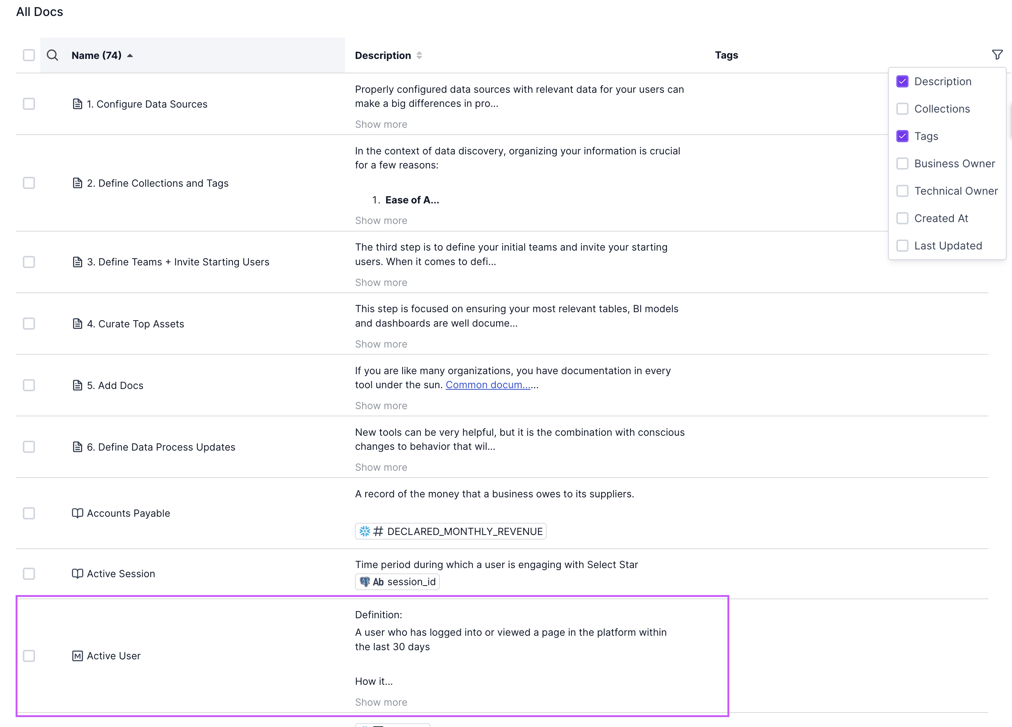Uncheck the Description column option
The width and height of the screenshot is (1012, 727).
(902, 82)
